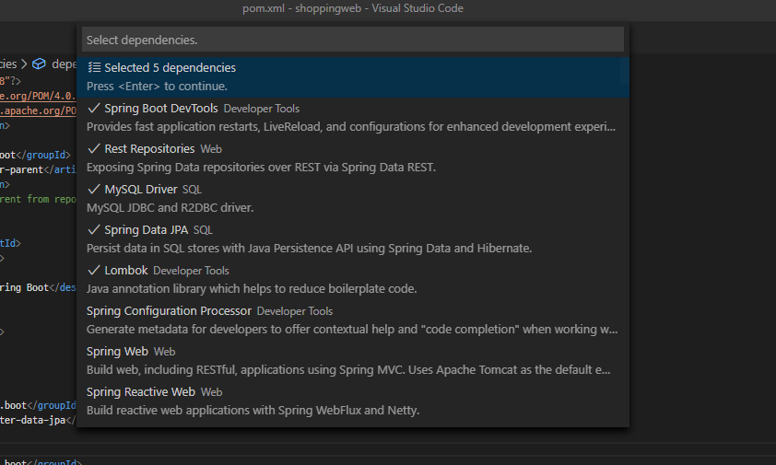The width and height of the screenshot is (776, 465).
Task: Click the Build web including RESTful description
Action: click(348, 370)
